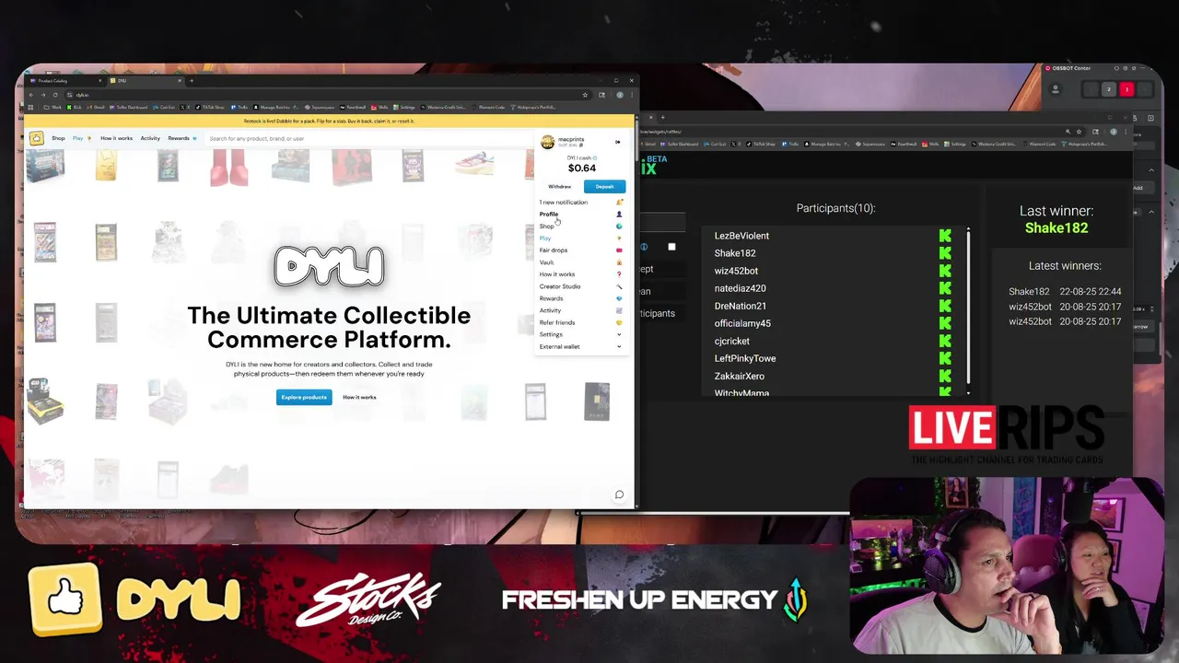Open Refer friends in account menu
The width and height of the screenshot is (1179, 663).
tap(557, 322)
